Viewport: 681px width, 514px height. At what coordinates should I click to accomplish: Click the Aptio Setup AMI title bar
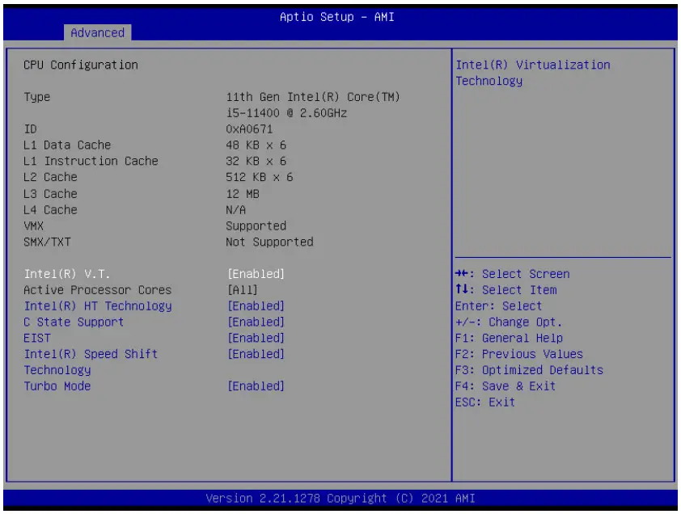click(340, 16)
